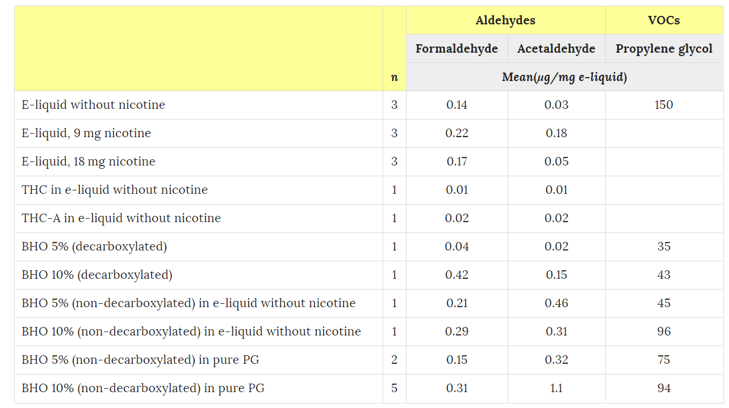Screen dimensions: 729x408
Task: Click the Aldehydes column group header
Action: (x=505, y=20)
